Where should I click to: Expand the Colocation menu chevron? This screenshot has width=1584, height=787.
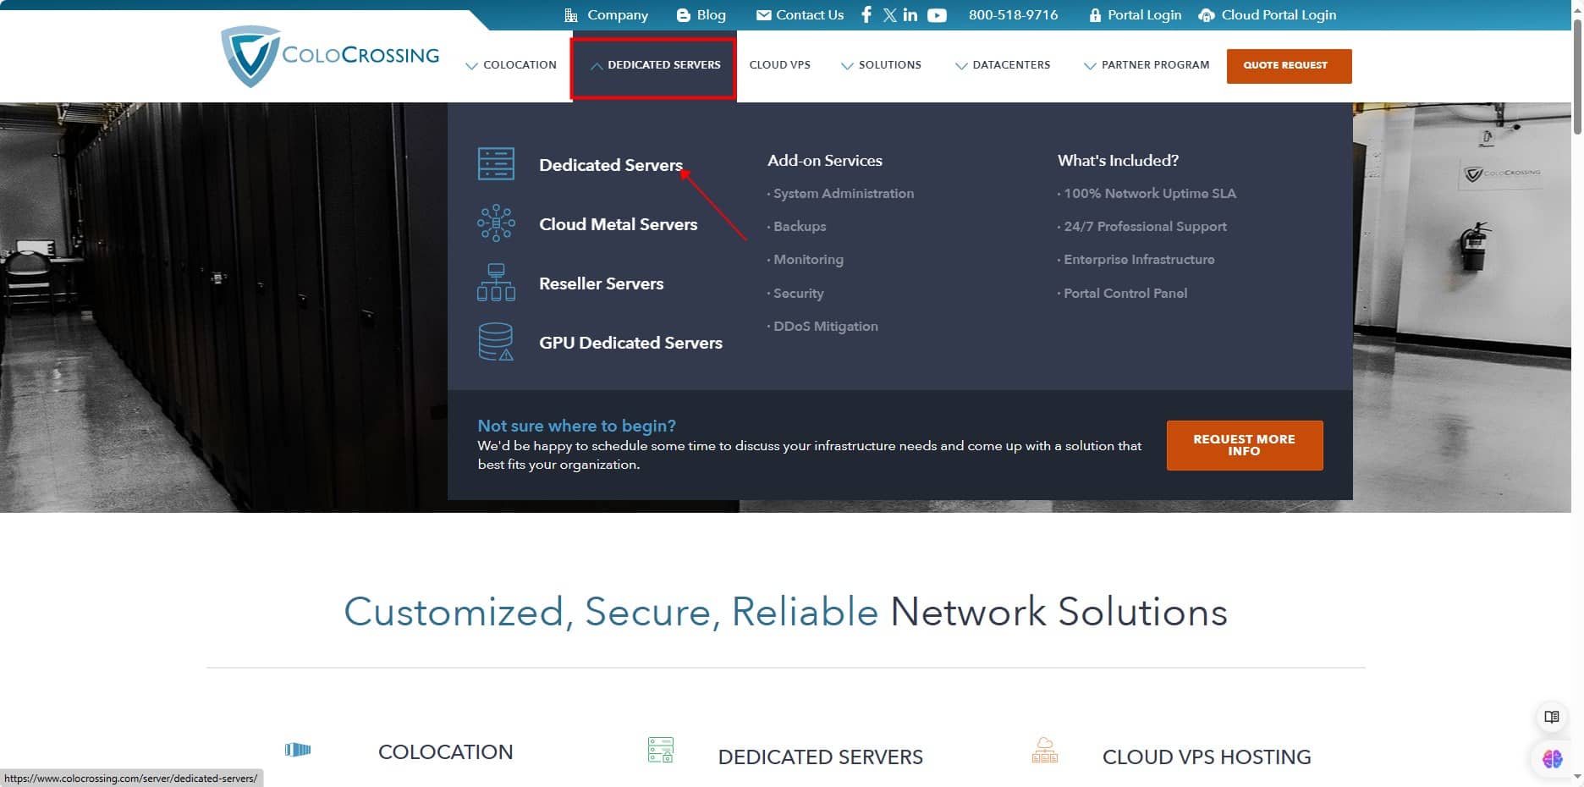pos(471,65)
